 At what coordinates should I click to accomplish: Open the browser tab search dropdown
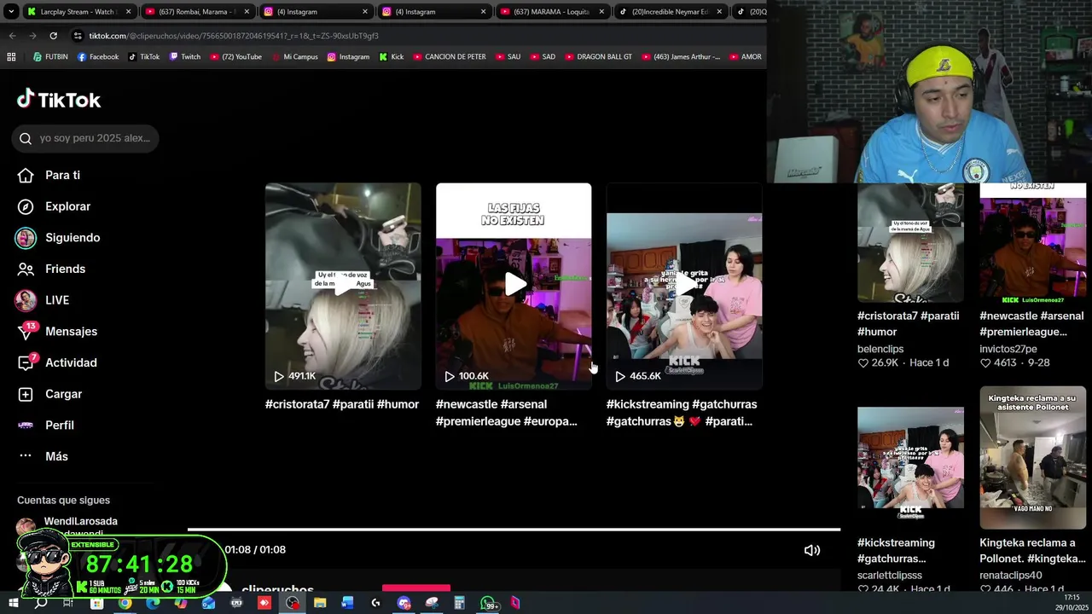tap(10, 12)
